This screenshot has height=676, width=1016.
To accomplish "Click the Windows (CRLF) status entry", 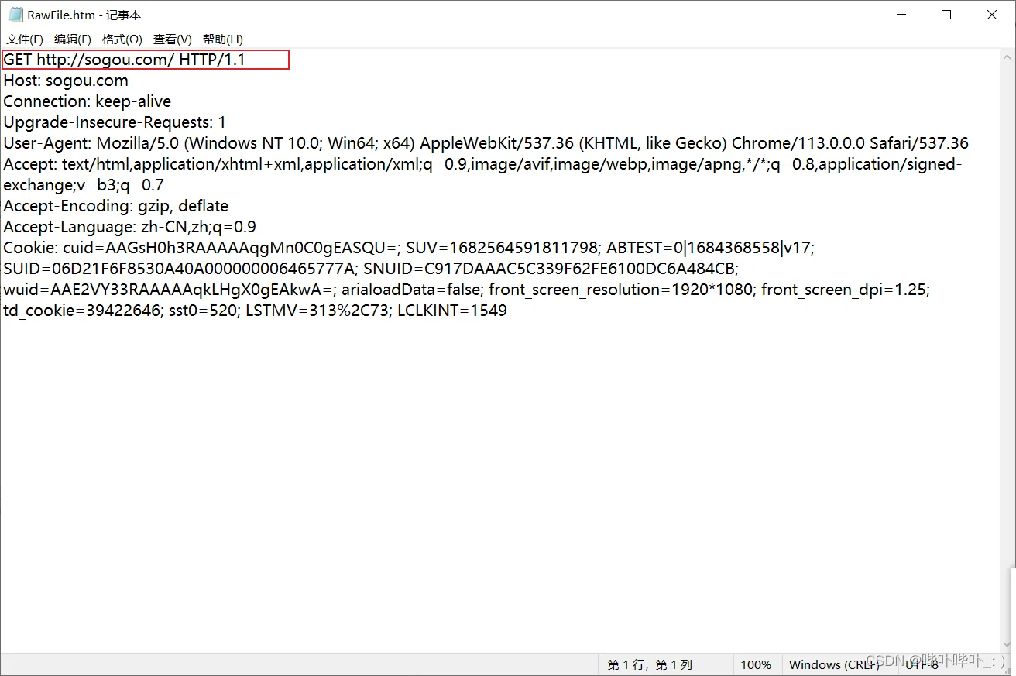I will [x=834, y=664].
